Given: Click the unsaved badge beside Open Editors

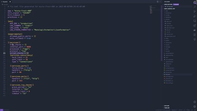Looking at the screenshot, I should click(x=176, y=4).
